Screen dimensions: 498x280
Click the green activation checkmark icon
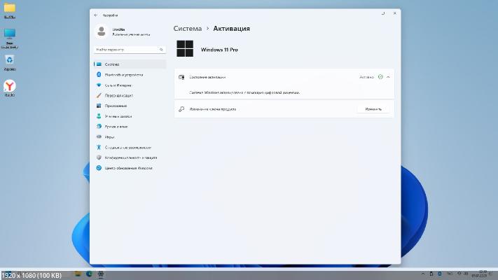pos(380,77)
